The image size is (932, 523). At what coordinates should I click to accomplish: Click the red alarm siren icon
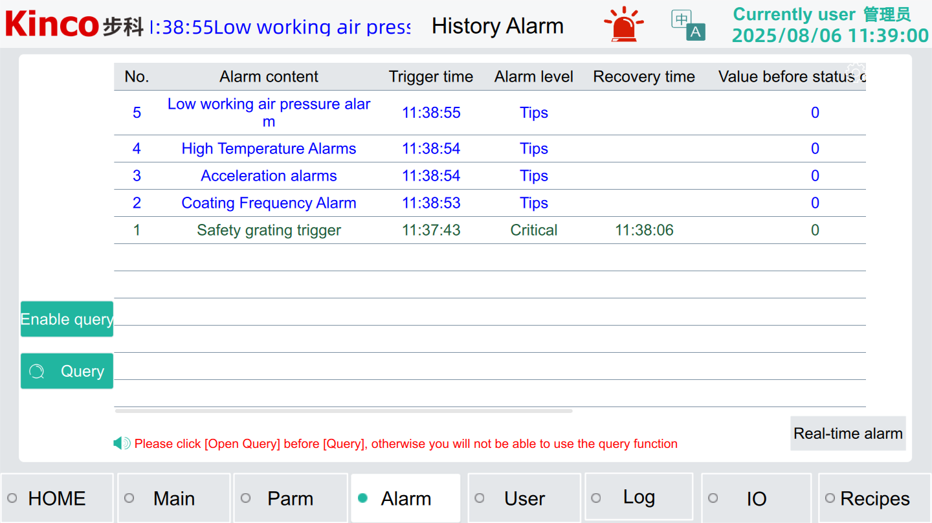tap(624, 25)
